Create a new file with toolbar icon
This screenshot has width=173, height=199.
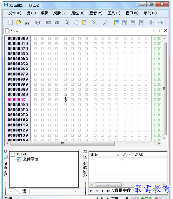(x=10, y=23)
